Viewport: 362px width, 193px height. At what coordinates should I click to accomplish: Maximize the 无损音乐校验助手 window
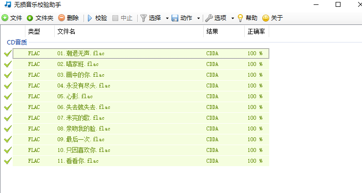[x=338, y=4]
